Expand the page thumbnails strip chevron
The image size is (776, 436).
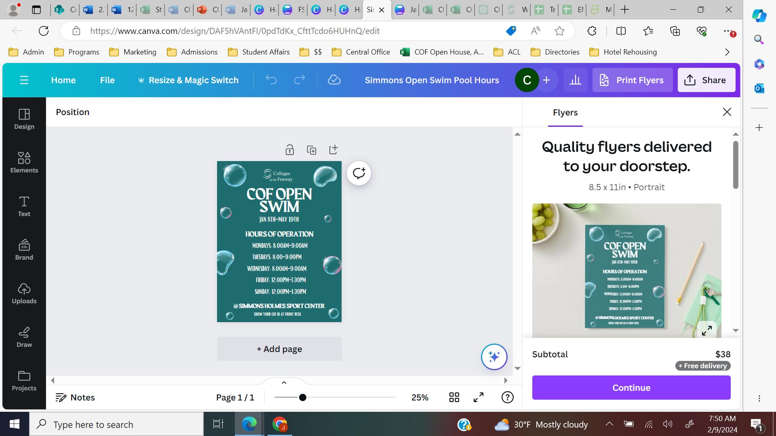click(x=284, y=383)
